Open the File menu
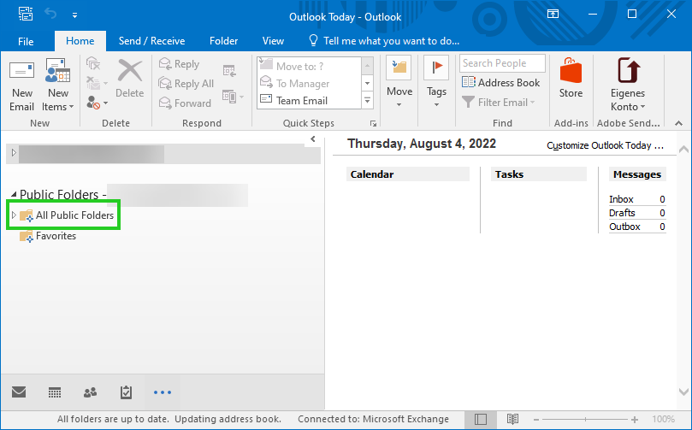This screenshot has height=430, width=692. click(x=26, y=40)
